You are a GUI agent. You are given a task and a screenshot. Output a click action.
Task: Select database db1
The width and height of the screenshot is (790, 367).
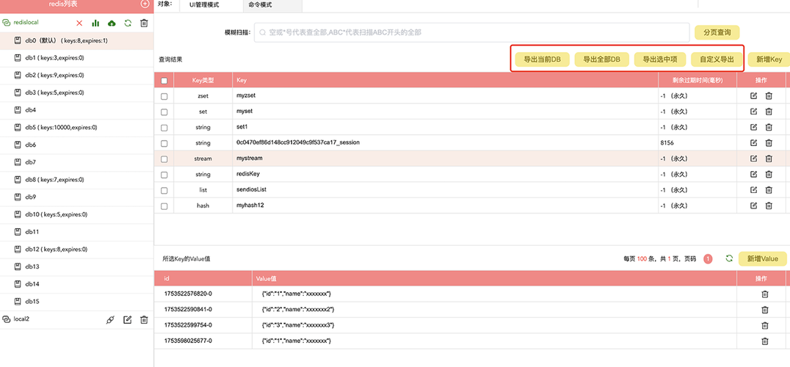76,58
